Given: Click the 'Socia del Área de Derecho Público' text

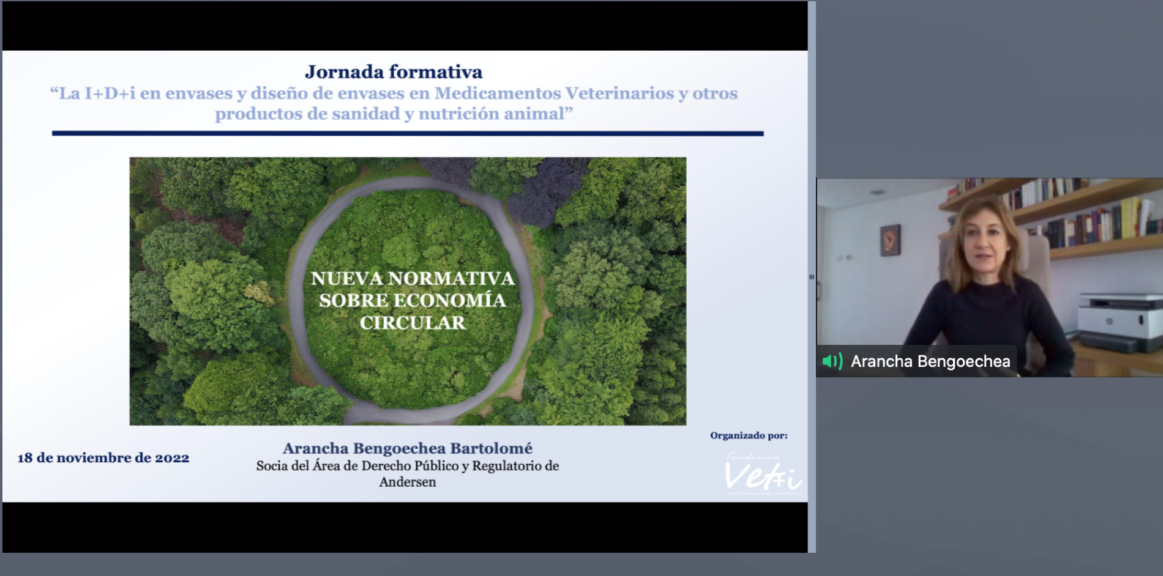Looking at the screenshot, I should tap(407, 466).
